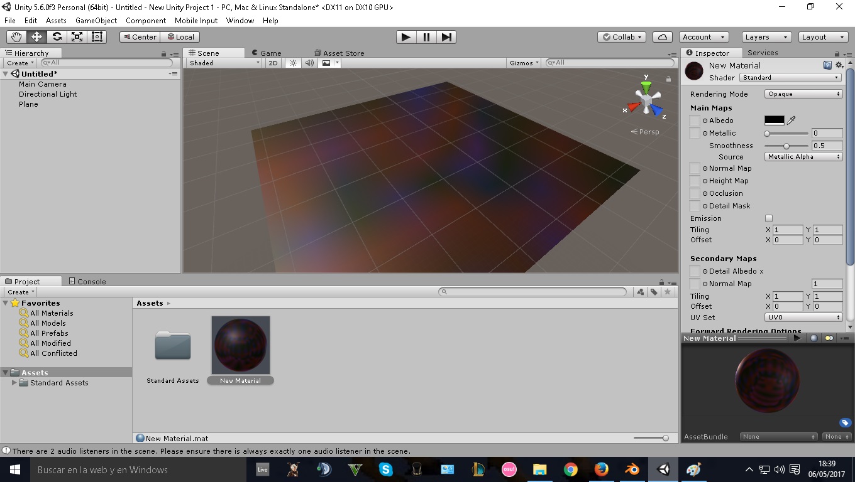The height and width of the screenshot is (482, 855).
Task: Open the Rendering Mode Opaque dropdown
Action: [803, 94]
